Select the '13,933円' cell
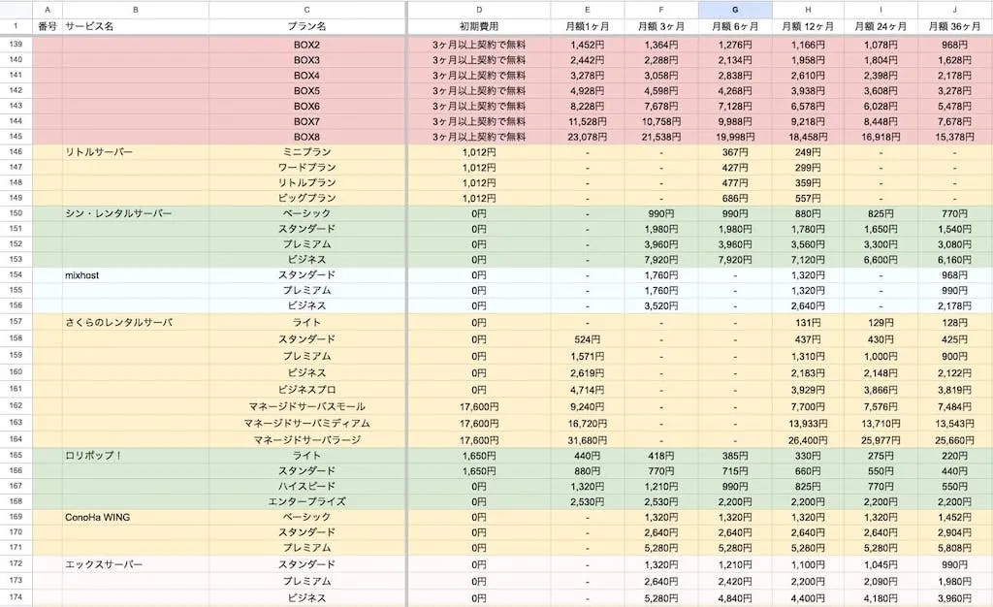This screenshot has width=993, height=607. (x=808, y=423)
